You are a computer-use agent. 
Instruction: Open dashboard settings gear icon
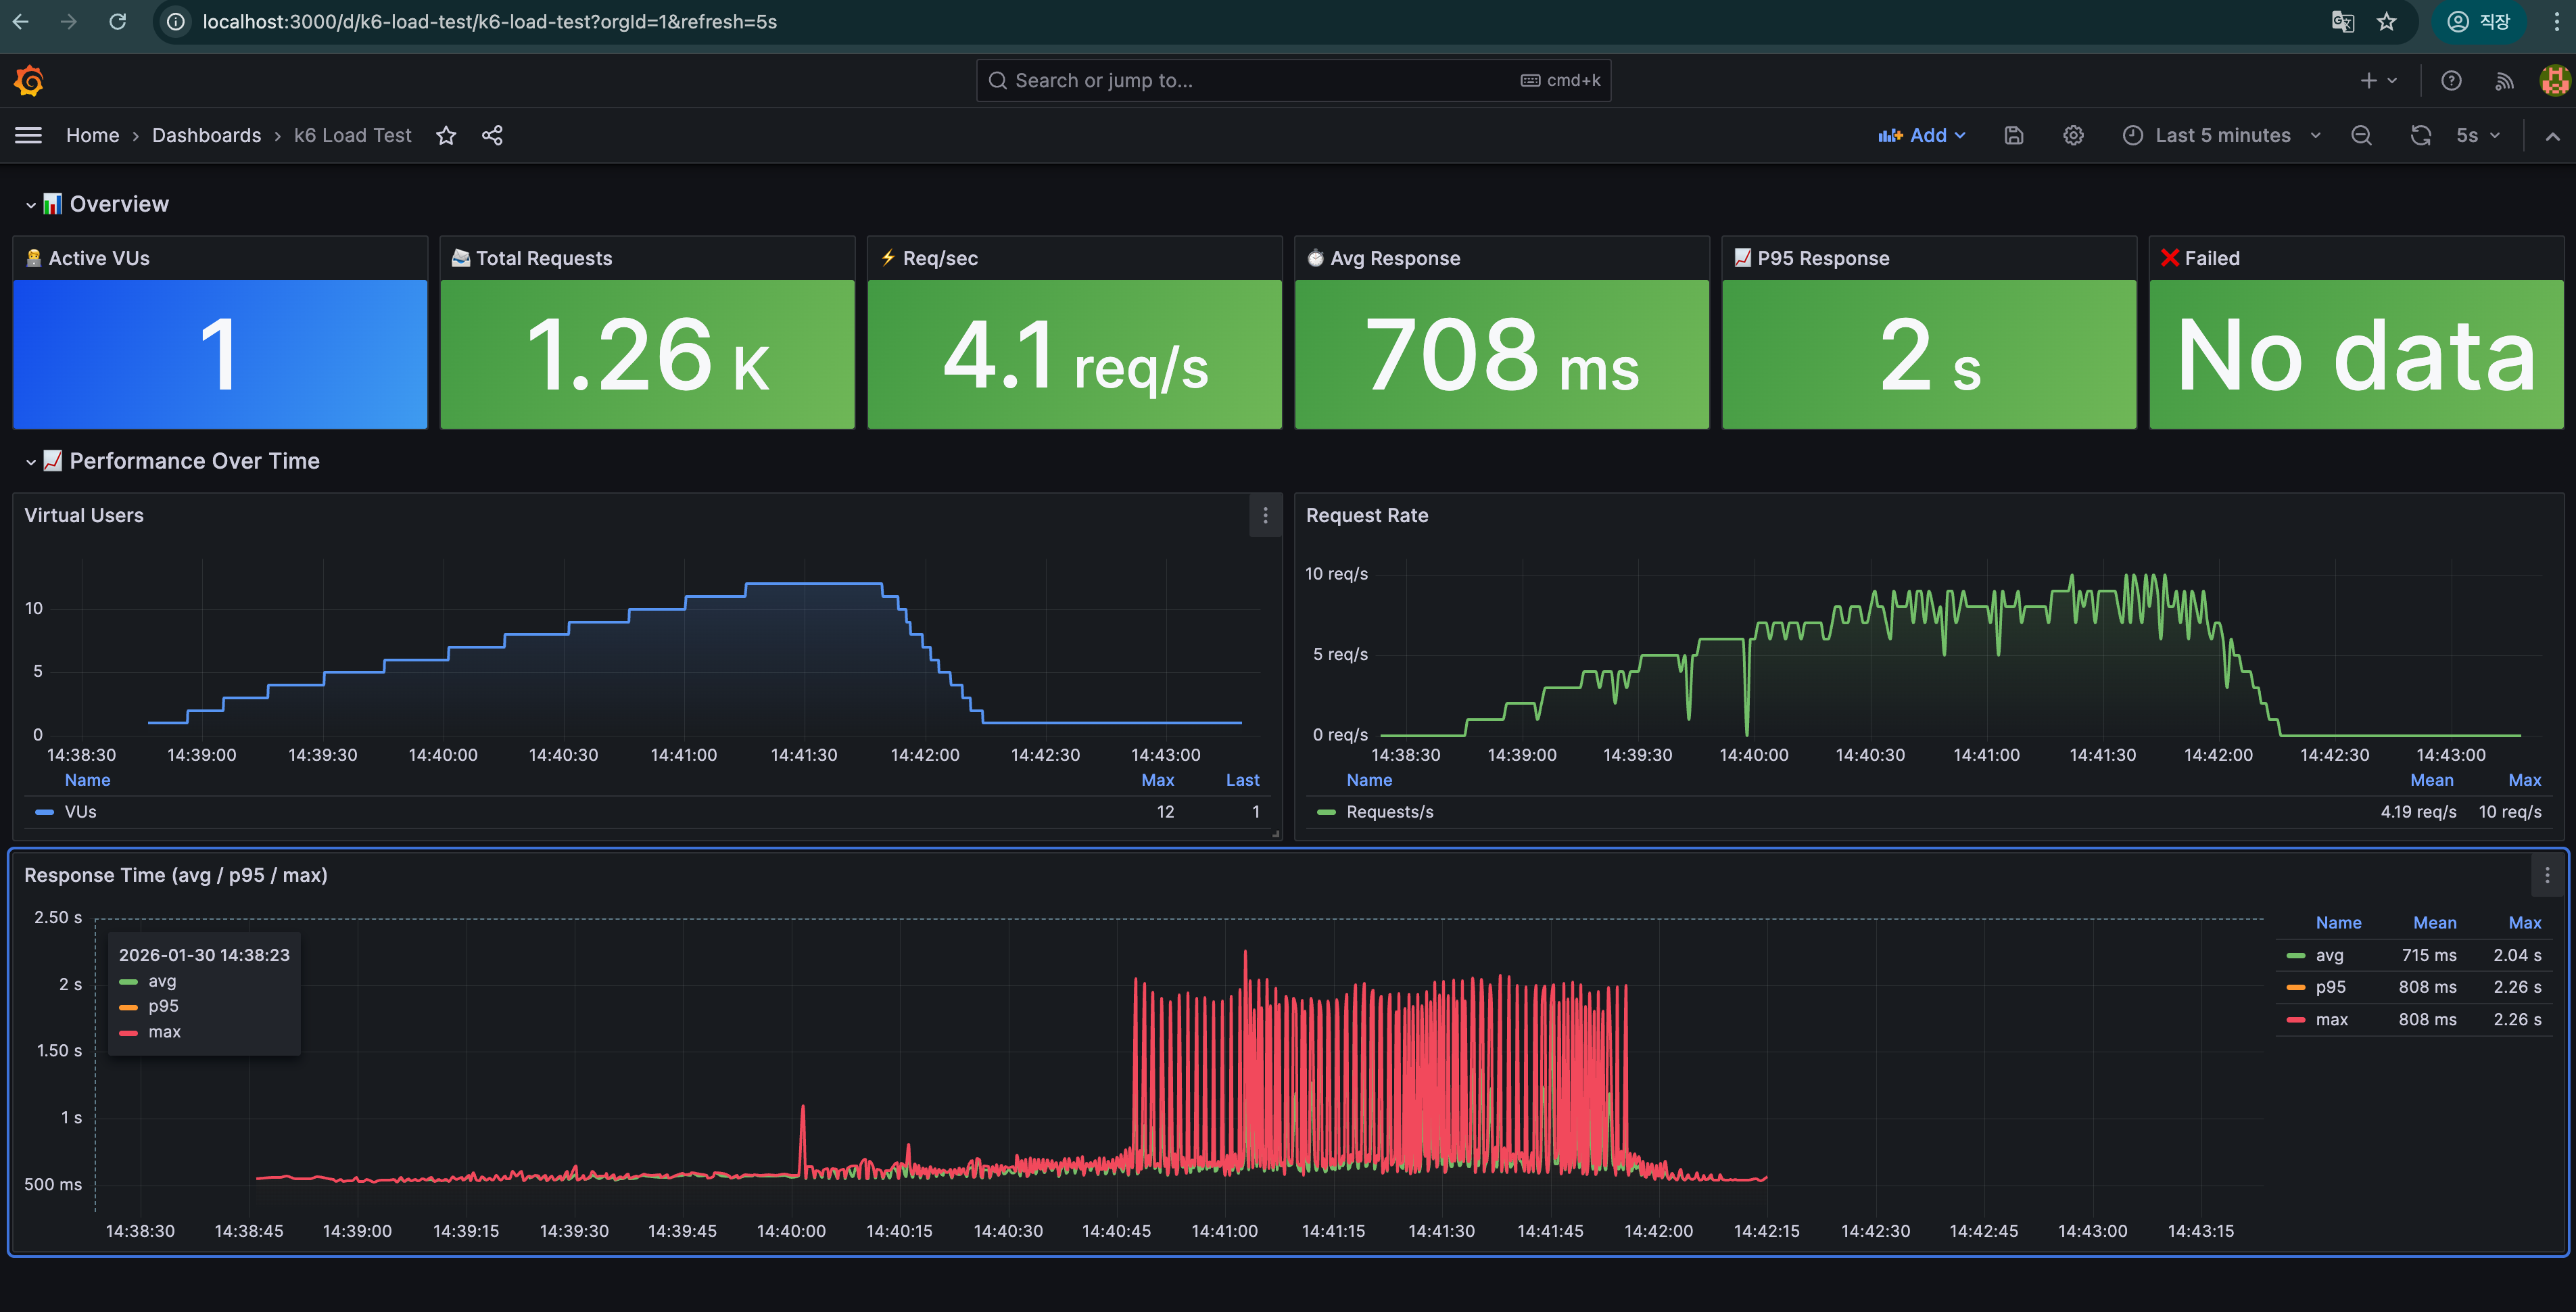point(2073,135)
